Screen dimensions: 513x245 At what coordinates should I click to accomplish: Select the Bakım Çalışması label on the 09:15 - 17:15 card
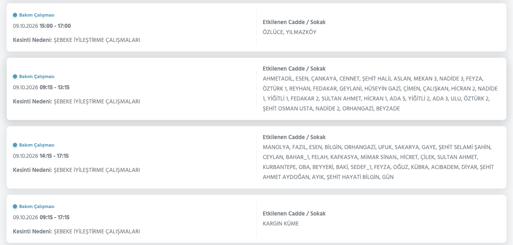[x=37, y=206]
